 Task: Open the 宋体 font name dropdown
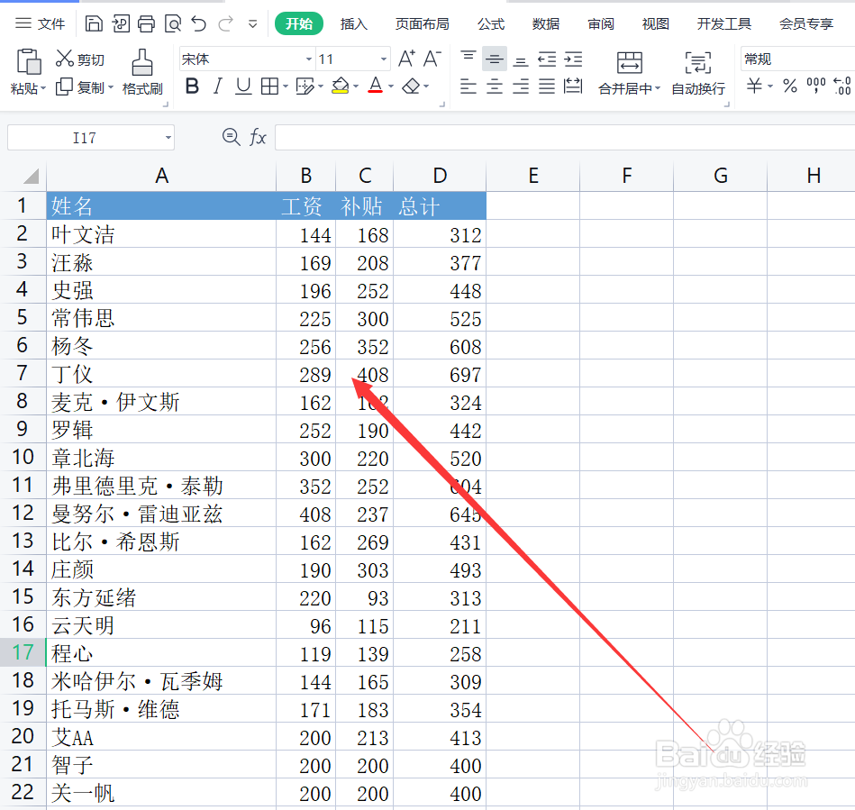[x=309, y=59]
